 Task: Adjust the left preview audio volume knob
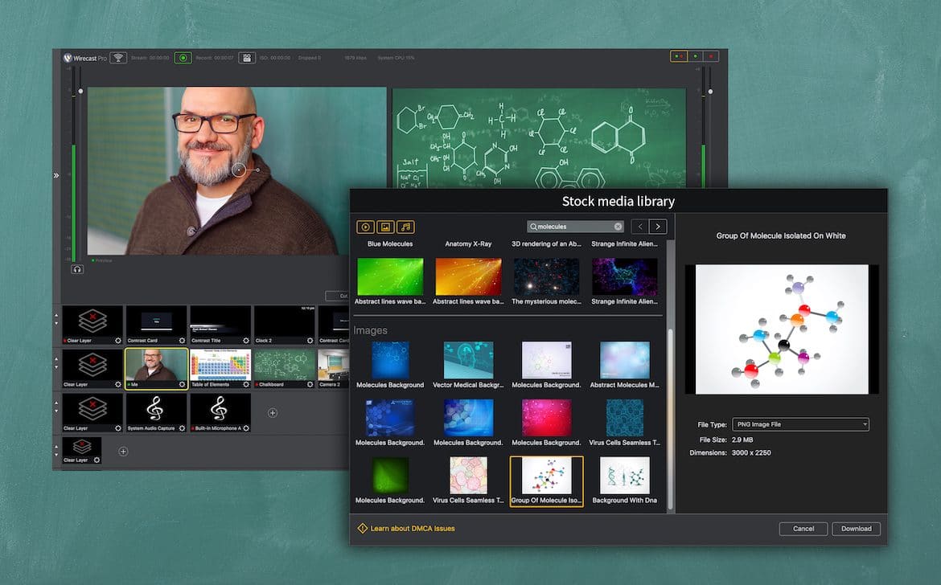click(x=80, y=91)
